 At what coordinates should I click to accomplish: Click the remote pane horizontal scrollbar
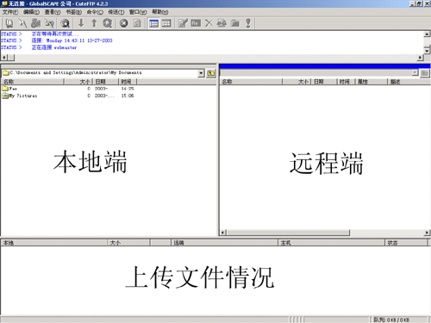pos(325,233)
